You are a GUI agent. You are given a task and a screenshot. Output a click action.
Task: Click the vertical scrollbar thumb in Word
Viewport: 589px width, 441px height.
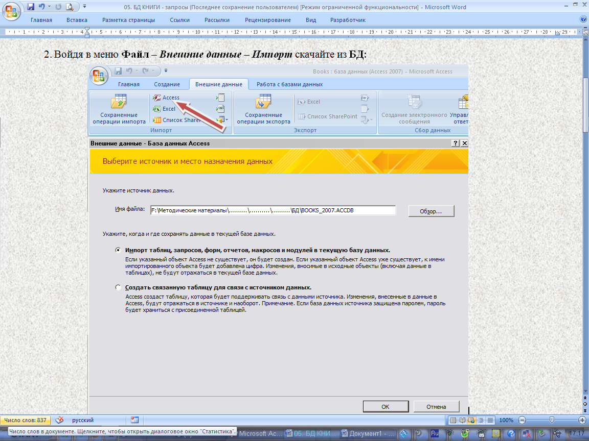point(585,105)
